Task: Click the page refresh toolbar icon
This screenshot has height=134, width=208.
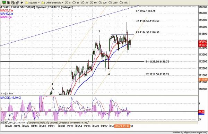Action: point(13,2)
